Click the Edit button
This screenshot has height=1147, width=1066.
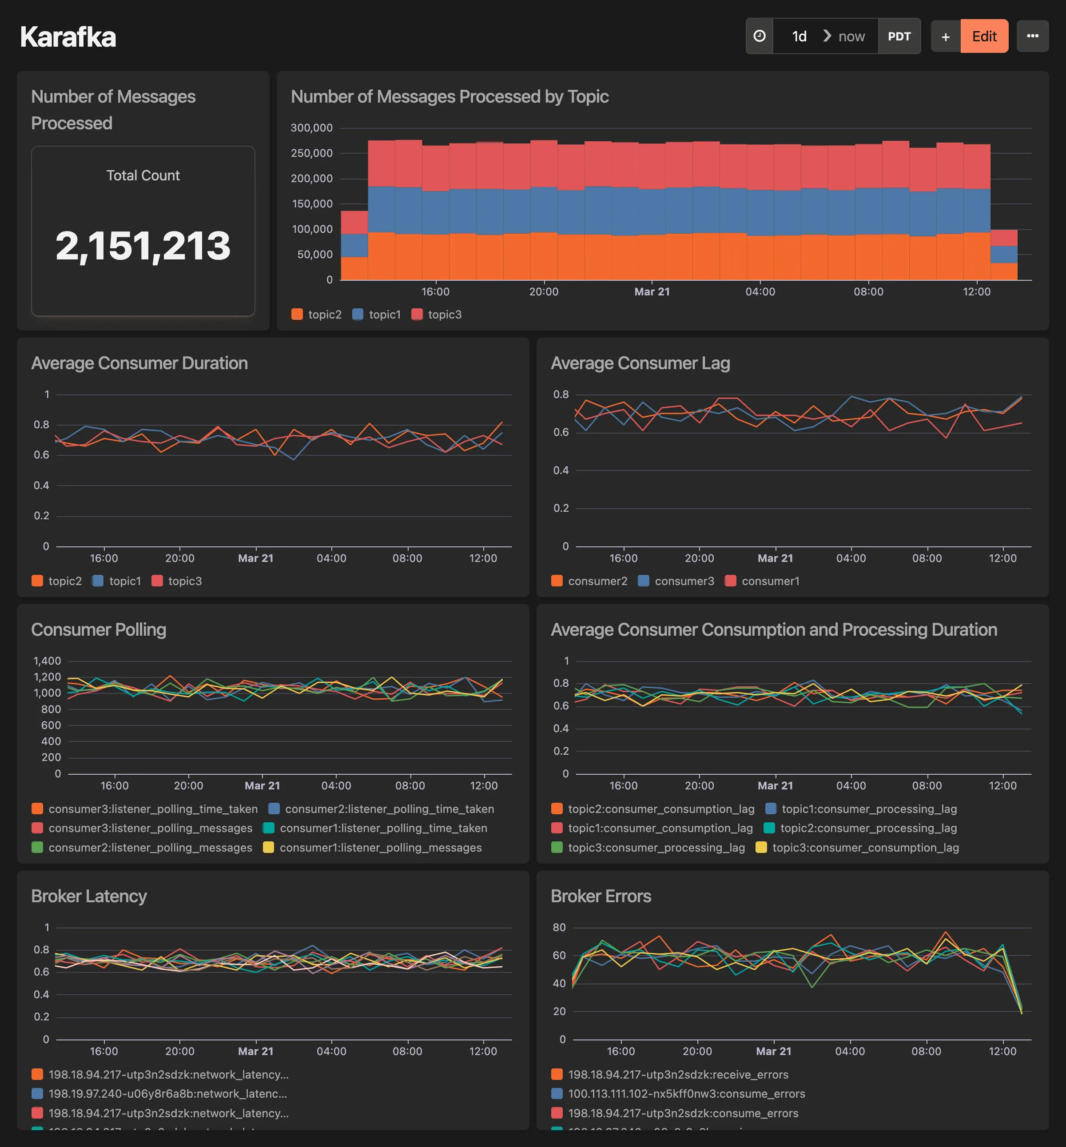[x=984, y=36]
